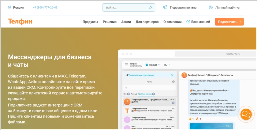Close the 'Помогите нам стать лучше' banner
Image resolution: width=257 pixels, height=130 pixels.
click(x=172, y=75)
